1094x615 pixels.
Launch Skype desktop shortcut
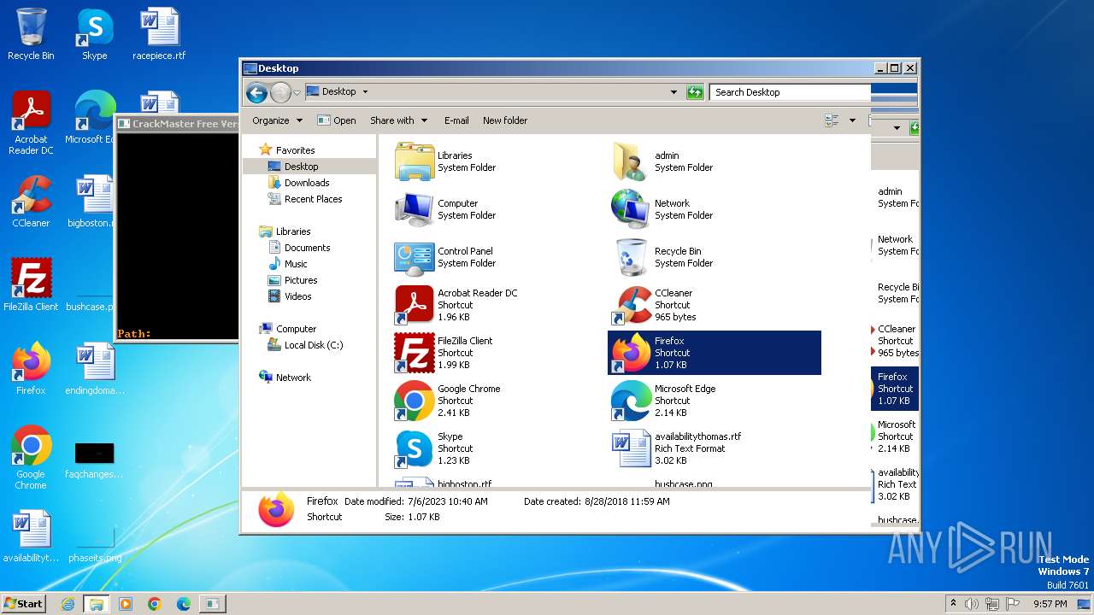[94, 34]
